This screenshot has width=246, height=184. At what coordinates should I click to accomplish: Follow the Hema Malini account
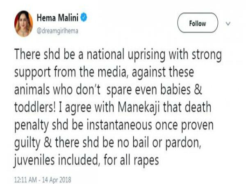tap(198, 23)
